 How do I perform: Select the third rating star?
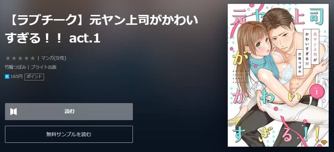tap(20, 58)
